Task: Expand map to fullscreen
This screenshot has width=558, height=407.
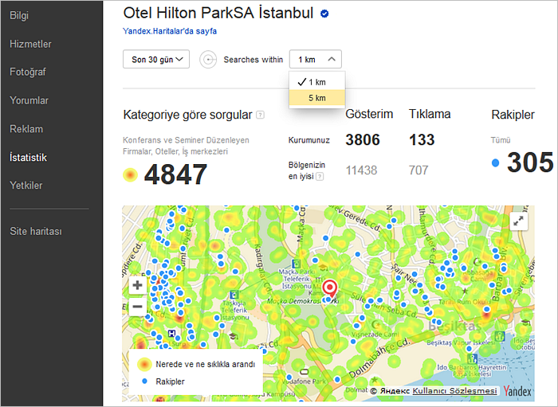Action: tap(518, 221)
